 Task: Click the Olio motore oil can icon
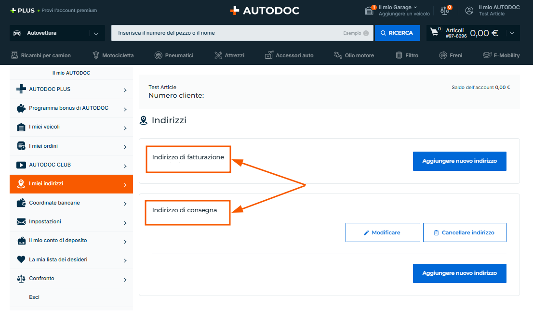338,55
